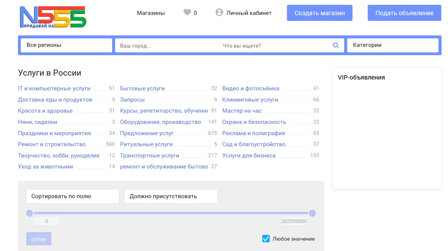Click the right price slider handle
The width and height of the screenshot is (448, 251).
point(312,213)
